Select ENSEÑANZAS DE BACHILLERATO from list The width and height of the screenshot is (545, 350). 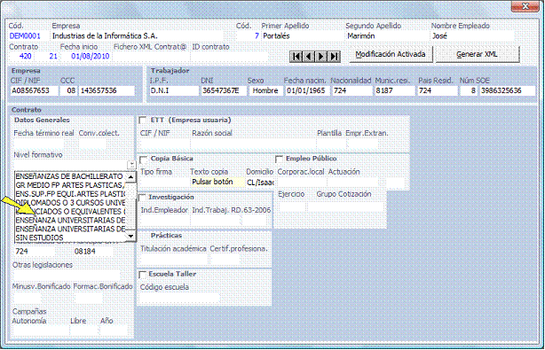[70, 176]
